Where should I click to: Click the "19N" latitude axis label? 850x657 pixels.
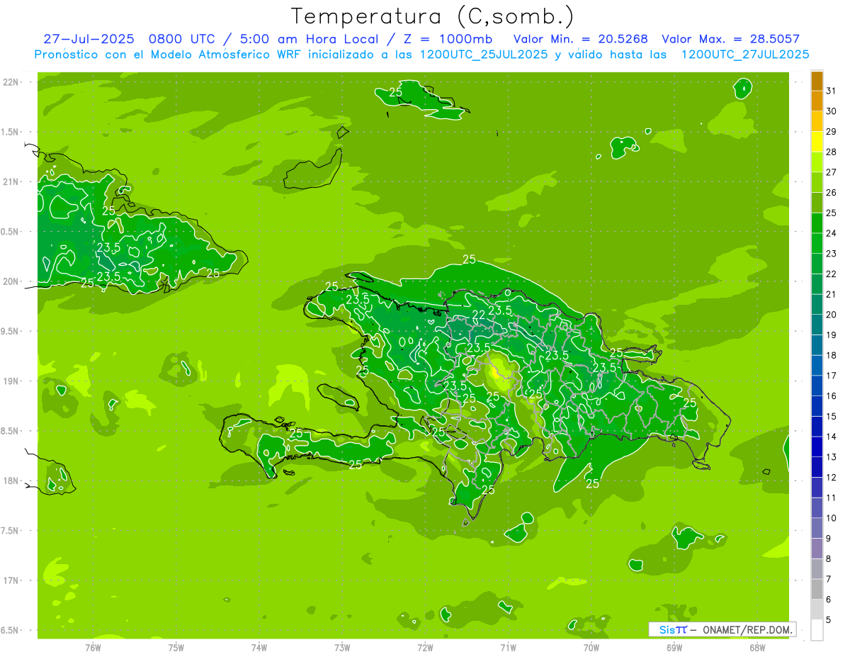(11, 381)
